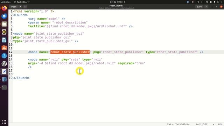Open the accessibility menu in top bar
The height and width of the screenshot is (126, 224).
coord(199,2)
